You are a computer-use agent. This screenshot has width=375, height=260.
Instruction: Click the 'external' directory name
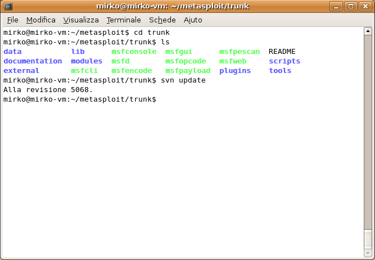21,71
